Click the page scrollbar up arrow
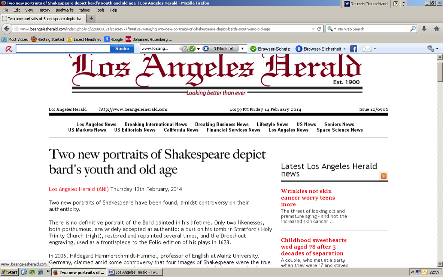Screen dimensions: 443x277 pos(440,57)
